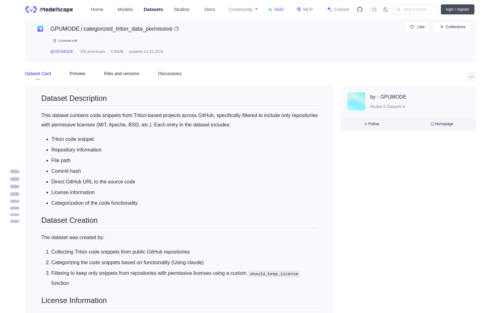
Task: Go to the Home page
Action: pos(97,9)
